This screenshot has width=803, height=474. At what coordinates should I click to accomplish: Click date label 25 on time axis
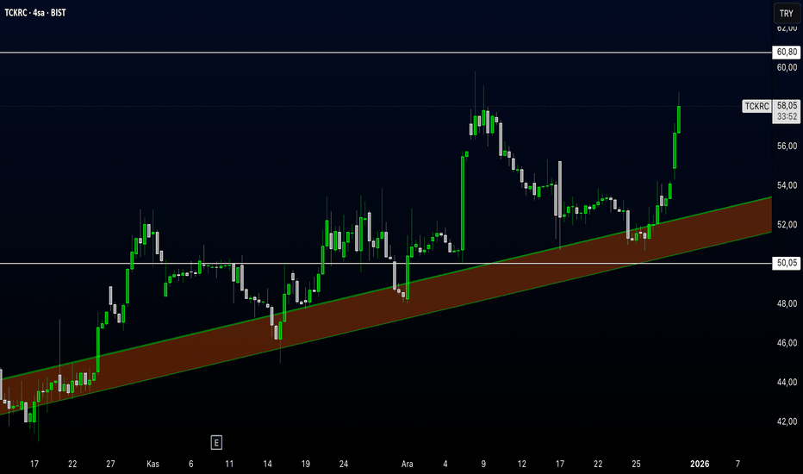pos(636,464)
